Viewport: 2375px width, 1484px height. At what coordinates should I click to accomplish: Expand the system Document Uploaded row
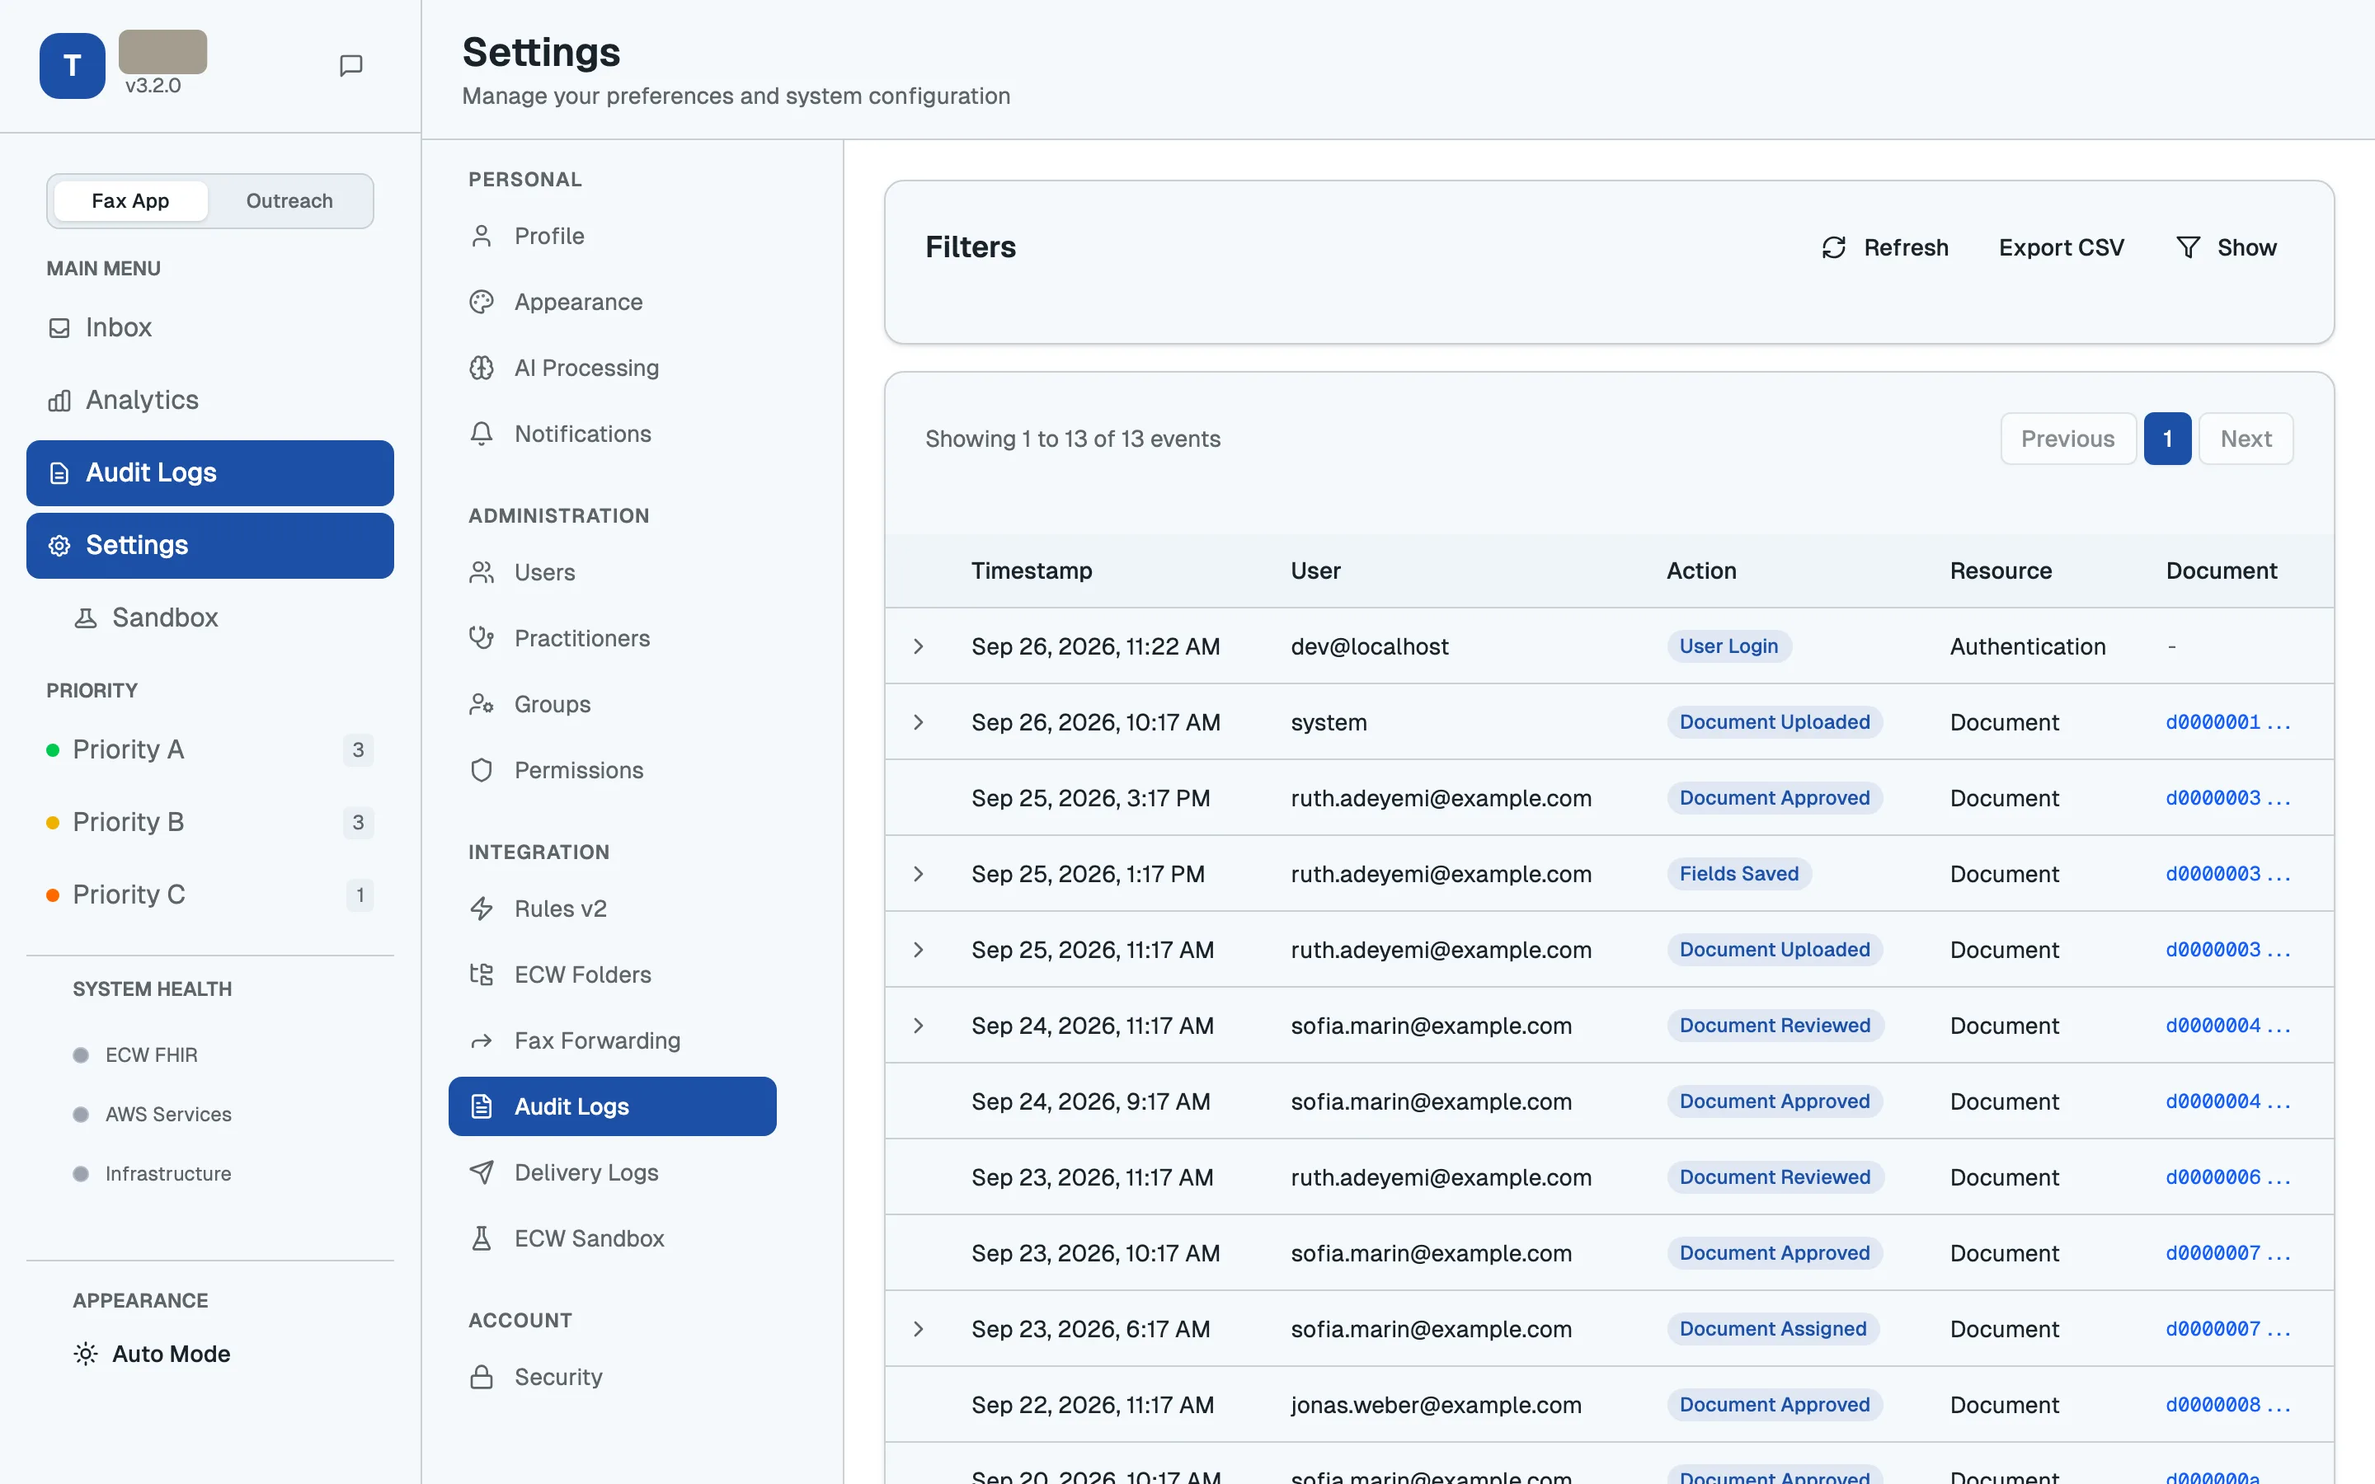(919, 722)
